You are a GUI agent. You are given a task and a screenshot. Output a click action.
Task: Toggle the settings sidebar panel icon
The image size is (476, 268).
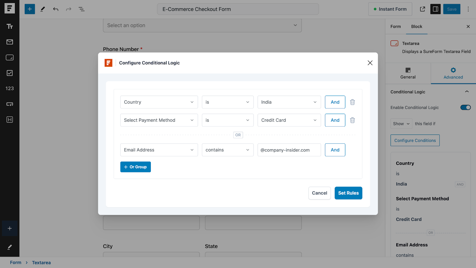pyautogui.click(x=435, y=9)
